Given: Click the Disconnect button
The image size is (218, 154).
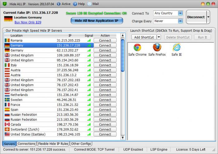Looking at the screenshot, I should pos(196,17).
